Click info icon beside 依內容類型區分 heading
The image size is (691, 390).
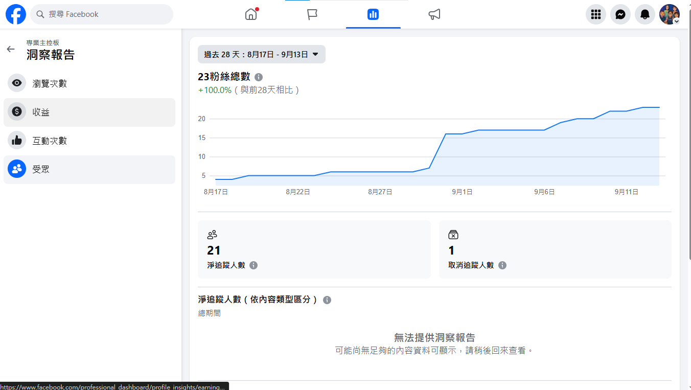327,300
